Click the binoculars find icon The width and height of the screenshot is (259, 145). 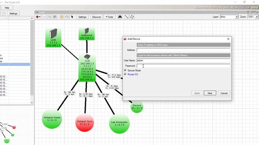point(120,17)
